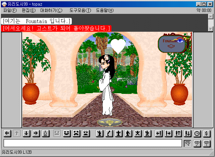Screen dimensions: 215x157
Task: Select the thought bubble chat mode
Action: [197, 143]
